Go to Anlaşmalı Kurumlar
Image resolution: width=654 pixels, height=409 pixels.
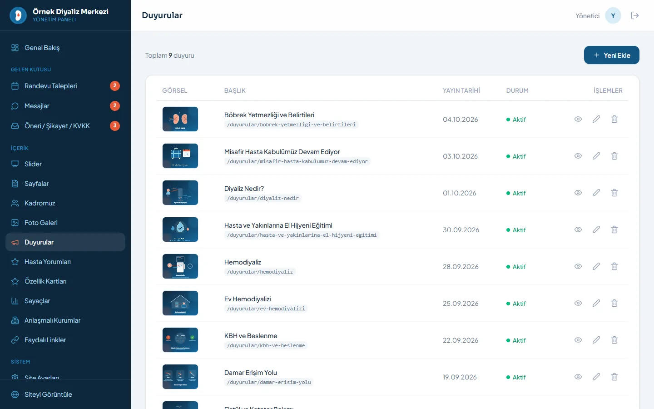click(65, 320)
